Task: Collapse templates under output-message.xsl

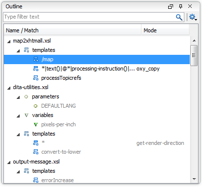Action: (18, 172)
